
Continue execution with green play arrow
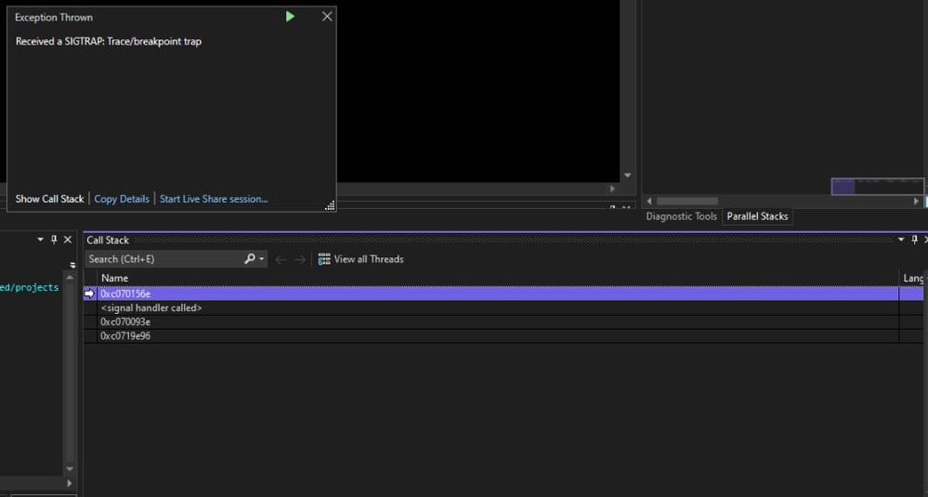click(x=290, y=17)
